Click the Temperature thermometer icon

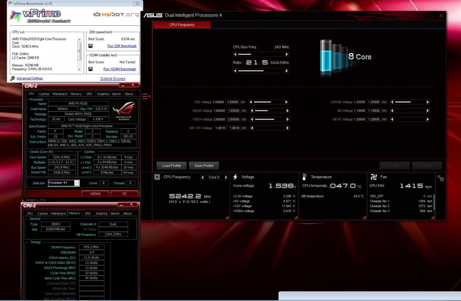click(305, 177)
